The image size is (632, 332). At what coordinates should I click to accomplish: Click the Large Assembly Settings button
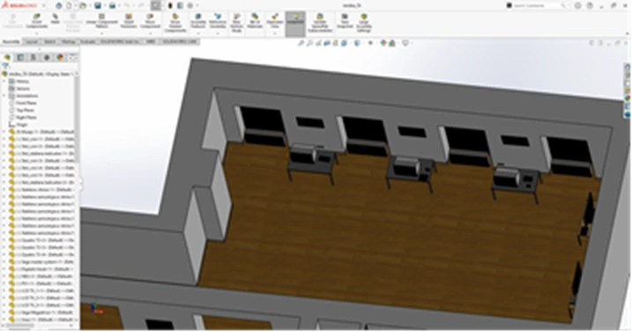pos(363,23)
